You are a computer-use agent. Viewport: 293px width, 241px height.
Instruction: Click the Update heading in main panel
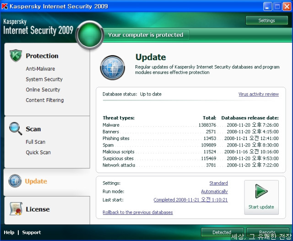(x=151, y=57)
